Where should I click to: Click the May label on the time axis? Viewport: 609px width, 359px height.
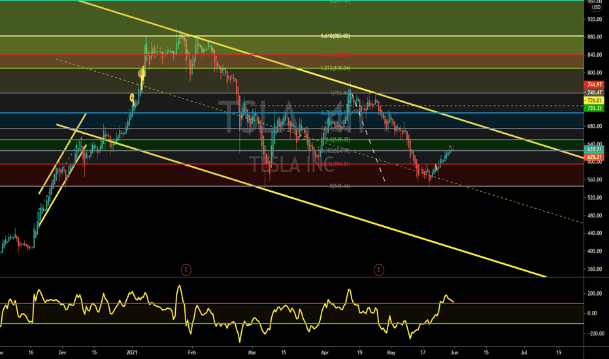(391, 352)
